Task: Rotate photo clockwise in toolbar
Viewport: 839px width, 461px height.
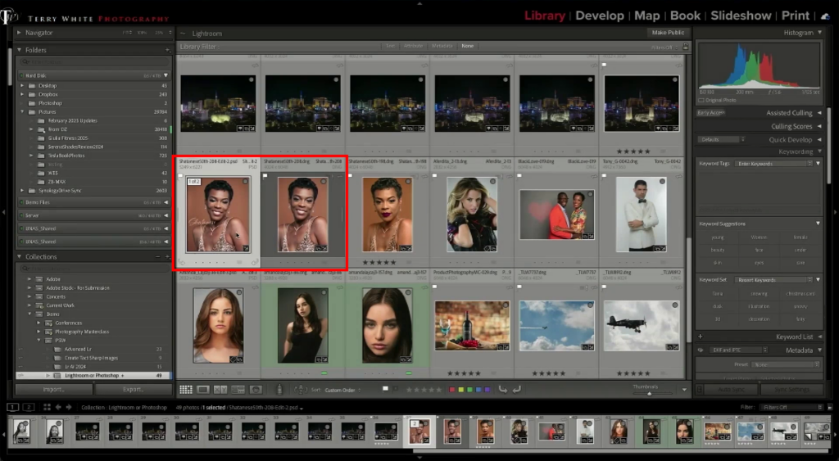Action: 516,390
